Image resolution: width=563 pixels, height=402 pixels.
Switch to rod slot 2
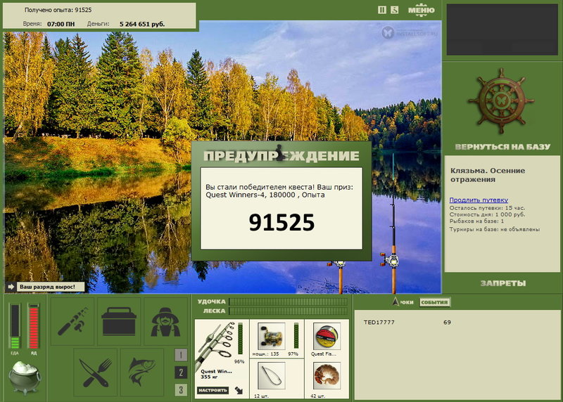(x=181, y=372)
